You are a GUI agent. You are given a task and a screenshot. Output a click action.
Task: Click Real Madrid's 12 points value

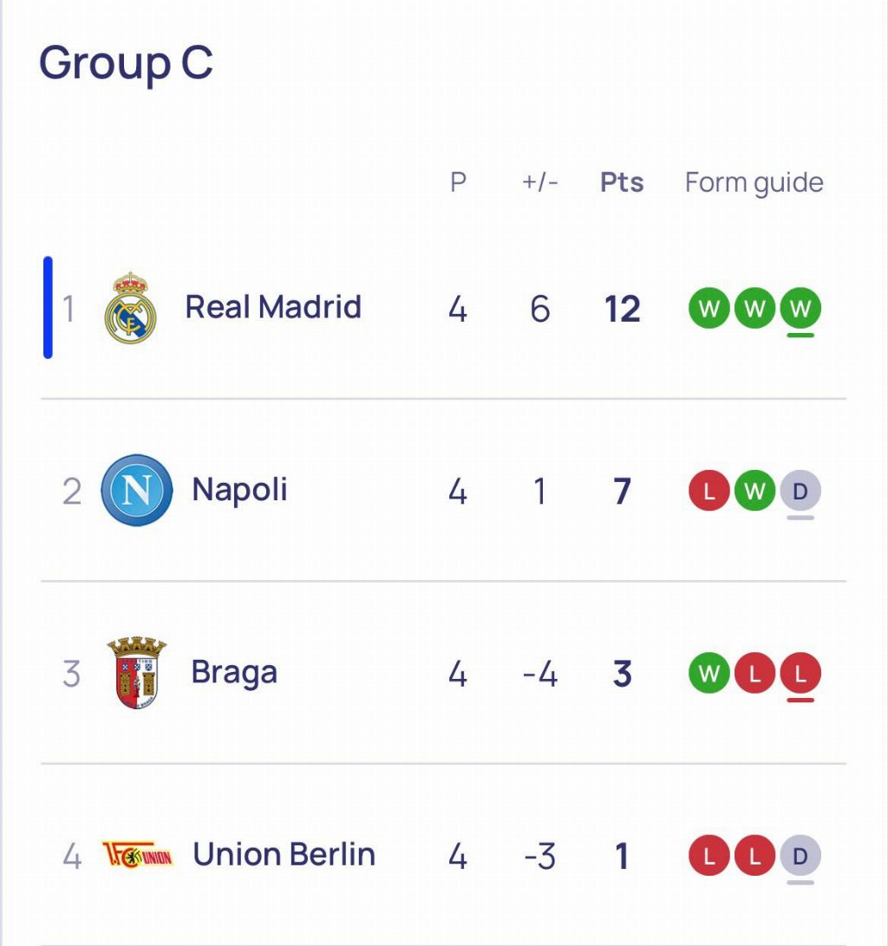click(622, 310)
